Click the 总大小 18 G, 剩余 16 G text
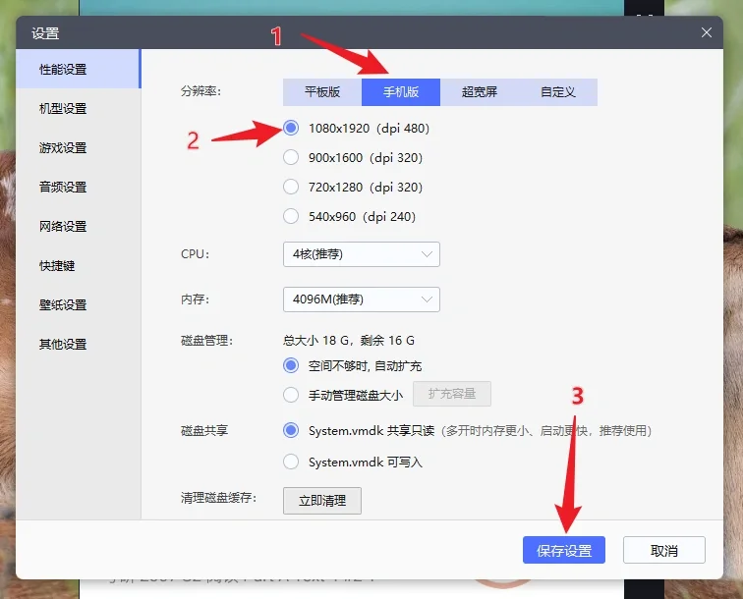The image size is (743, 599). click(349, 341)
